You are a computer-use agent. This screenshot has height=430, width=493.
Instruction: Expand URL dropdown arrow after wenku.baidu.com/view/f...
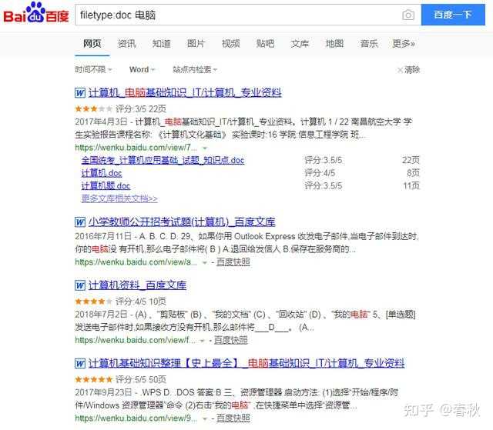pos(203,341)
